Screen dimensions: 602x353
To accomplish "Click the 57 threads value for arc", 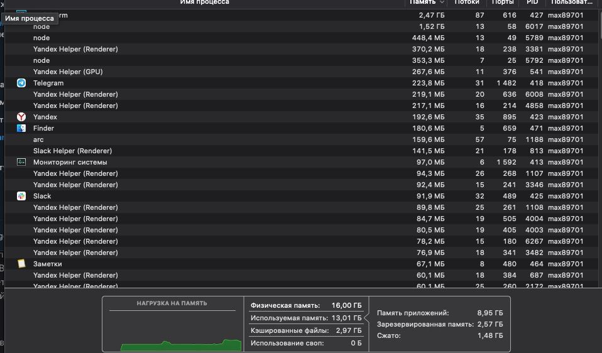I will pyautogui.click(x=479, y=139).
